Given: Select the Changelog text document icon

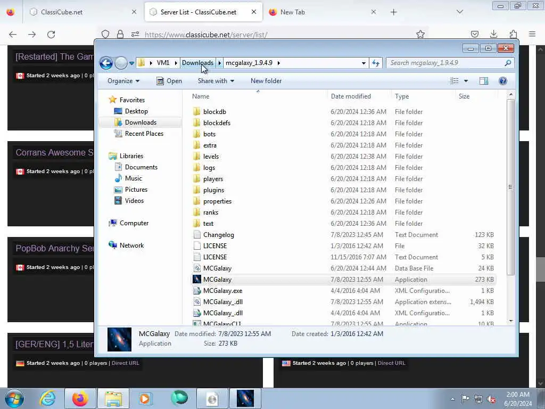Looking at the screenshot, I should coord(197,235).
